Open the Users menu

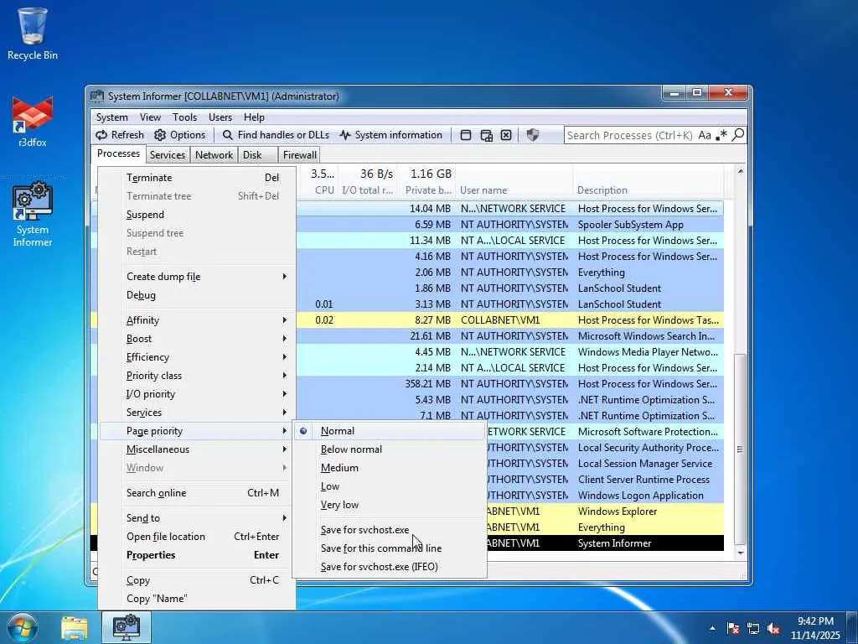pyautogui.click(x=220, y=117)
